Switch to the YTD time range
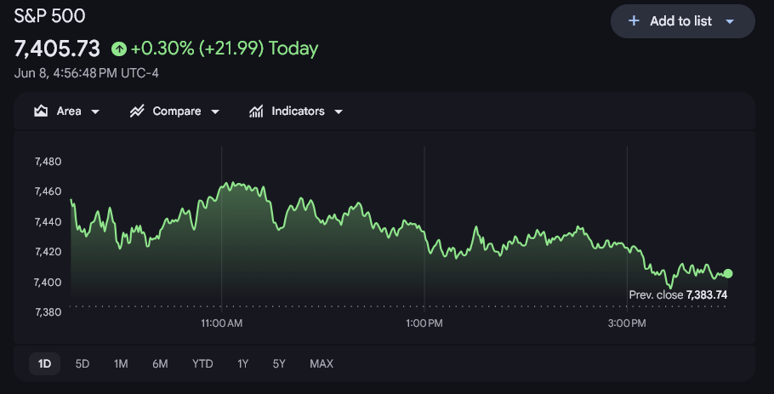The height and width of the screenshot is (394, 774). pos(202,364)
